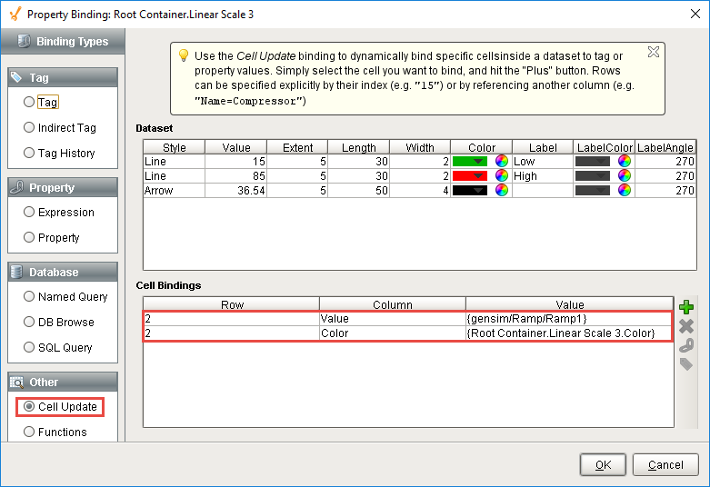This screenshot has height=487, width=710.
Task: Click the Length column header
Action: coord(358,147)
